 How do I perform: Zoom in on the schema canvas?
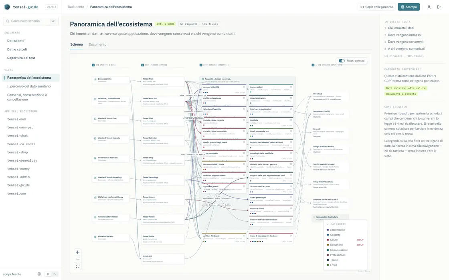(x=78, y=252)
